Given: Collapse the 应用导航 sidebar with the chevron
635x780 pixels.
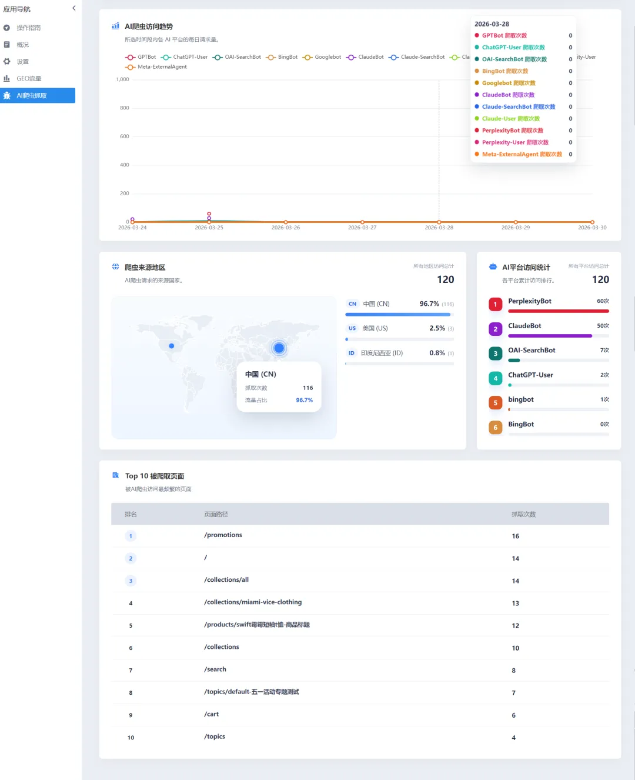Looking at the screenshot, I should click(73, 8).
